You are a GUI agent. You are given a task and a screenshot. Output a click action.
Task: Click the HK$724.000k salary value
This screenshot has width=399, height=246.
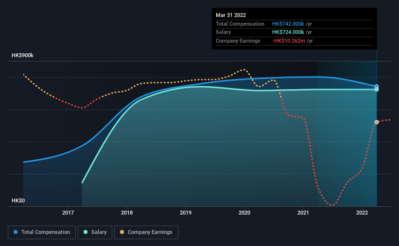click(288, 32)
